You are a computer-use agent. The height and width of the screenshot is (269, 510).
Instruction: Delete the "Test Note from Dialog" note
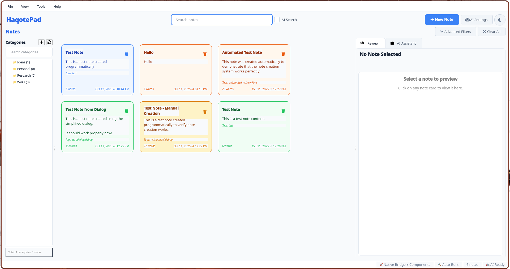126,111
